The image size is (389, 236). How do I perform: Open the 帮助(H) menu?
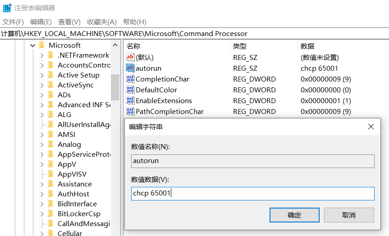pyautogui.click(x=134, y=22)
